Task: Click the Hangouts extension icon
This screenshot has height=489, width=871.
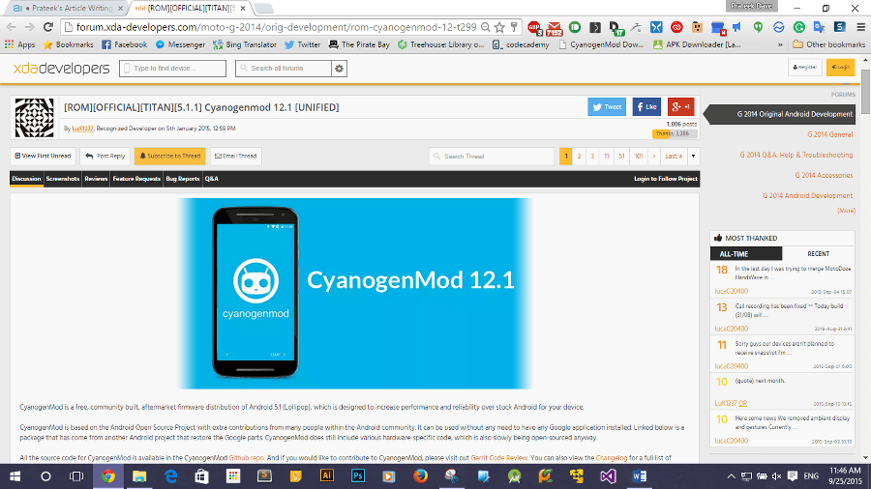Action: click(x=758, y=27)
